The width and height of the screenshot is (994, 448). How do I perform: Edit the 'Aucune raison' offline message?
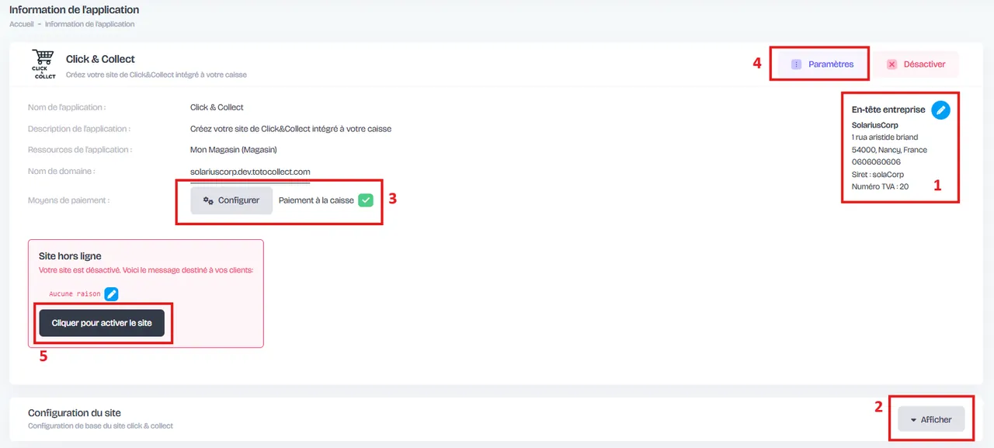111,293
